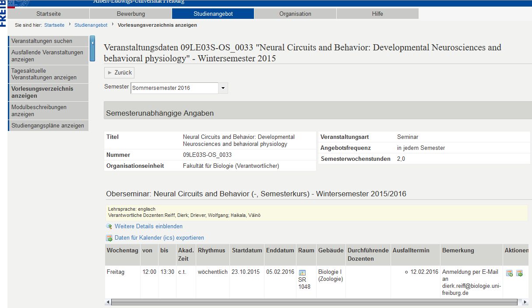This screenshot has height=308, width=532.
Task: Click the room calendar icon above SR 1048
Action: coord(302,273)
